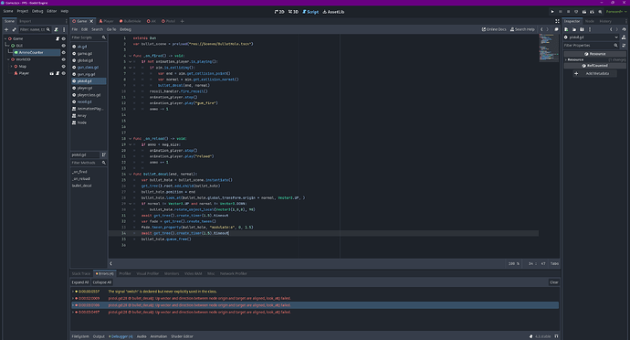Image resolution: width=630 pixels, height=340 pixels.
Task: Hide the Map node with eye icon
Action: point(64,67)
